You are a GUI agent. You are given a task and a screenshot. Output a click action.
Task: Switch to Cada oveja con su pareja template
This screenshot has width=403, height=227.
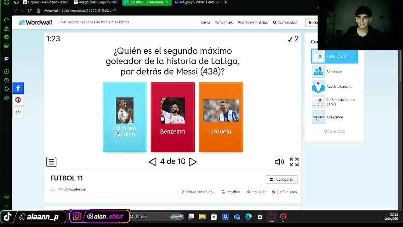[x=334, y=102]
